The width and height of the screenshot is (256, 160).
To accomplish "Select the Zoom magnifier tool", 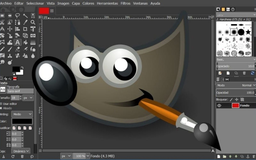I will pyautogui.click(x=33, y=22).
